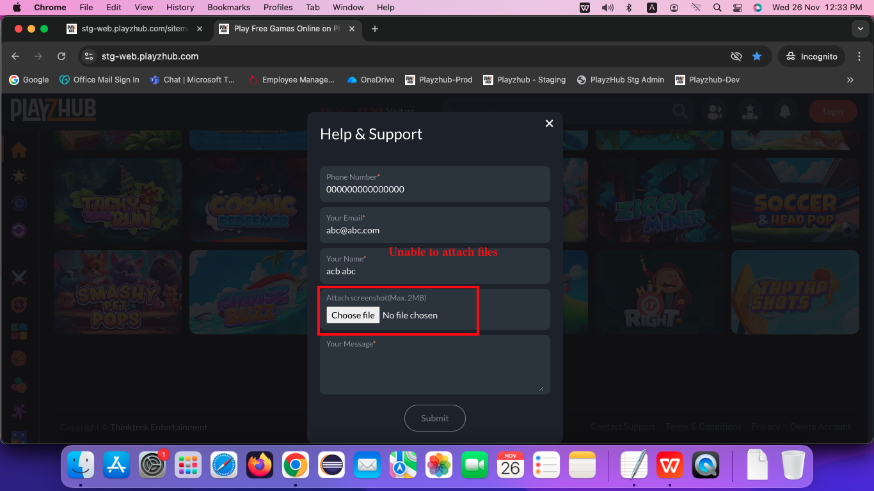Open the Incognito profile chip

click(812, 56)
